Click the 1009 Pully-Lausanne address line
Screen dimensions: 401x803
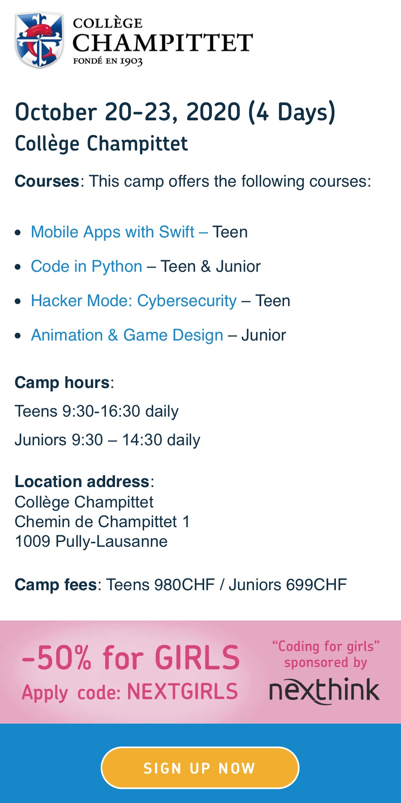pos(91,541)
